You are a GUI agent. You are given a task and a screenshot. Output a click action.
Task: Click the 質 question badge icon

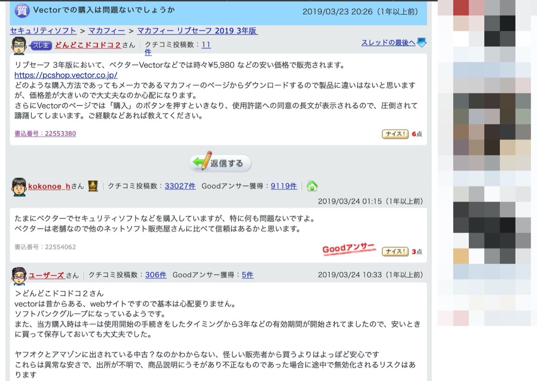[22, 10]
